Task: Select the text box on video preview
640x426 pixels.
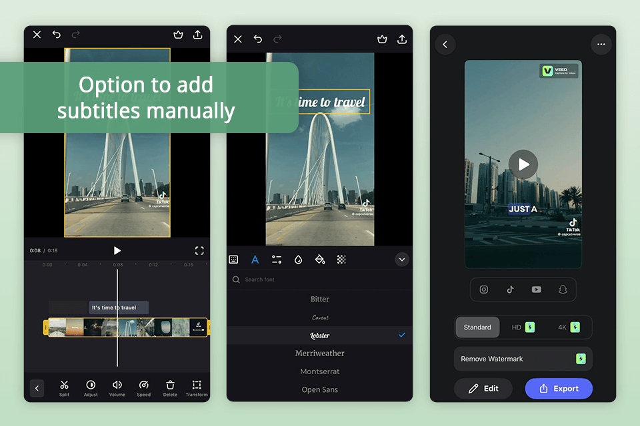Action: coord(321,101)
